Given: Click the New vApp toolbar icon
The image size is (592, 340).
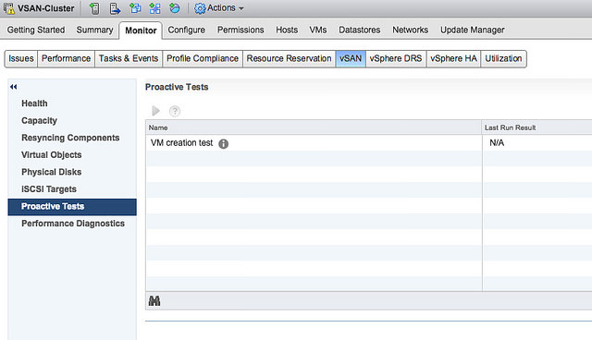Looking at the screenshot, I should pyautogui.click(x=154, y=8).
